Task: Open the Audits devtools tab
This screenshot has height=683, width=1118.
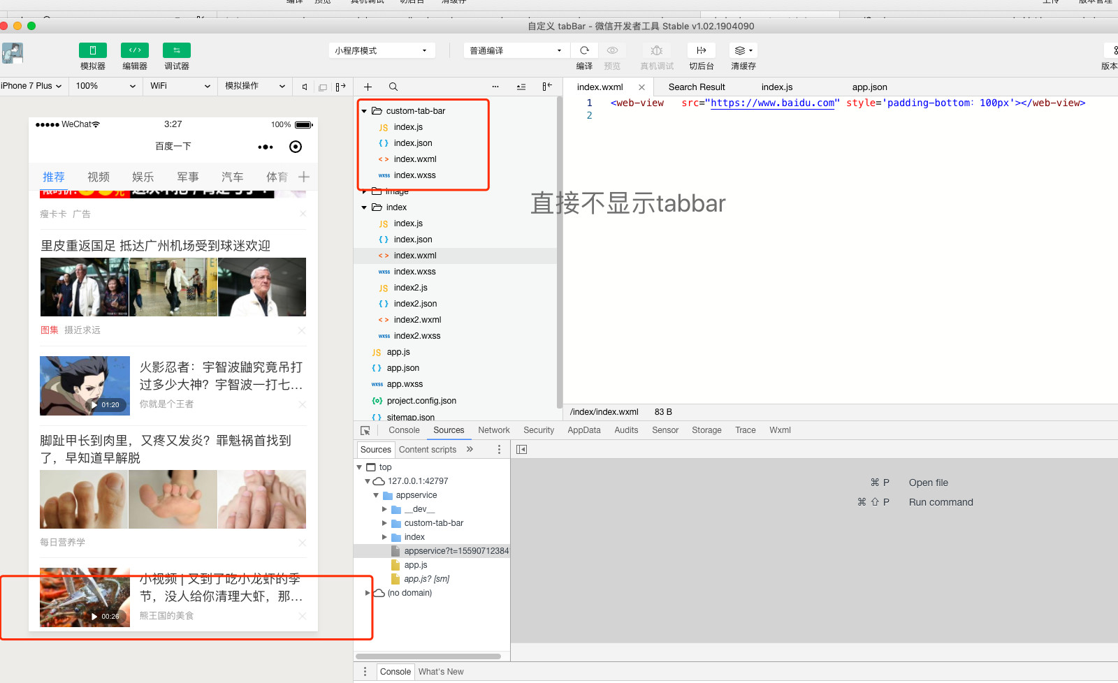Action: tap(626, 430)
